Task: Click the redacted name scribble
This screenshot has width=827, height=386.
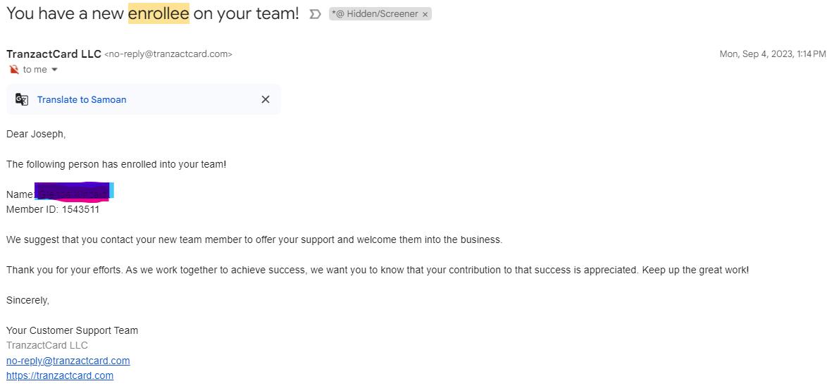Action: pos(75,192)
